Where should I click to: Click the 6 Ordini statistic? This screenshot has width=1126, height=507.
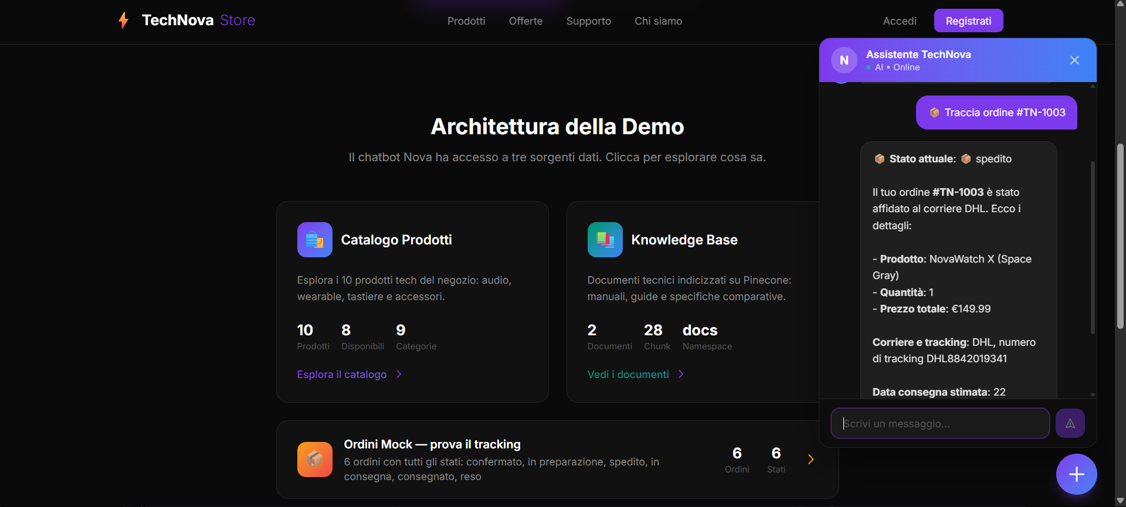point(737,460)
